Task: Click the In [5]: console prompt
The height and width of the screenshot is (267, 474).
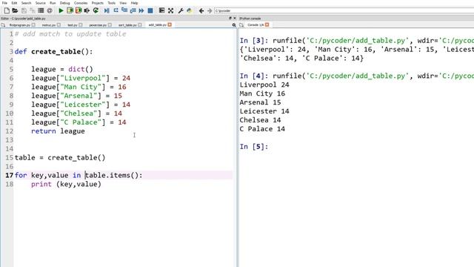Action: tap(254, 147)
